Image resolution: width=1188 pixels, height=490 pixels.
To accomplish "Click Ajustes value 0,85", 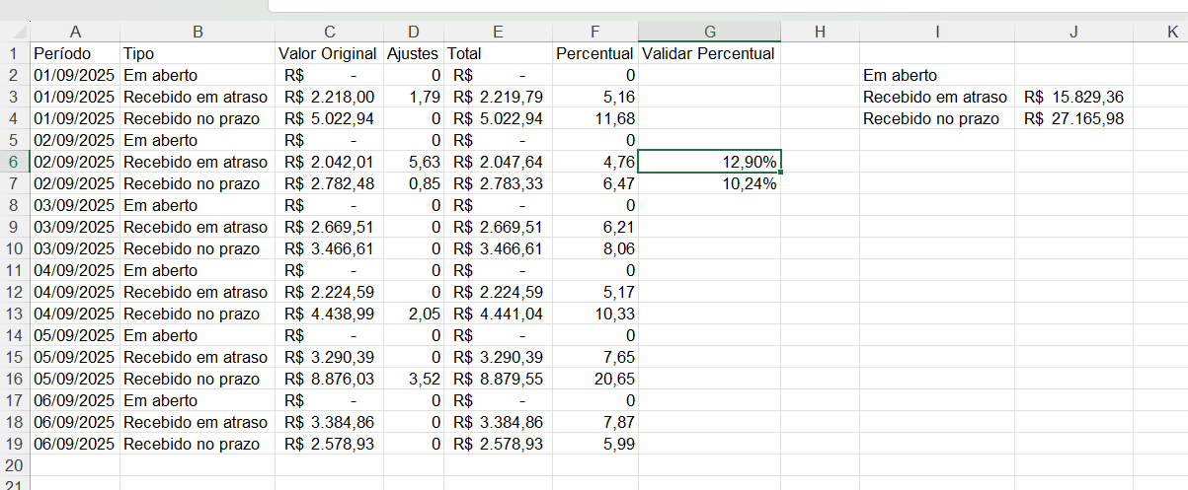I will click(x=414, y=183).
